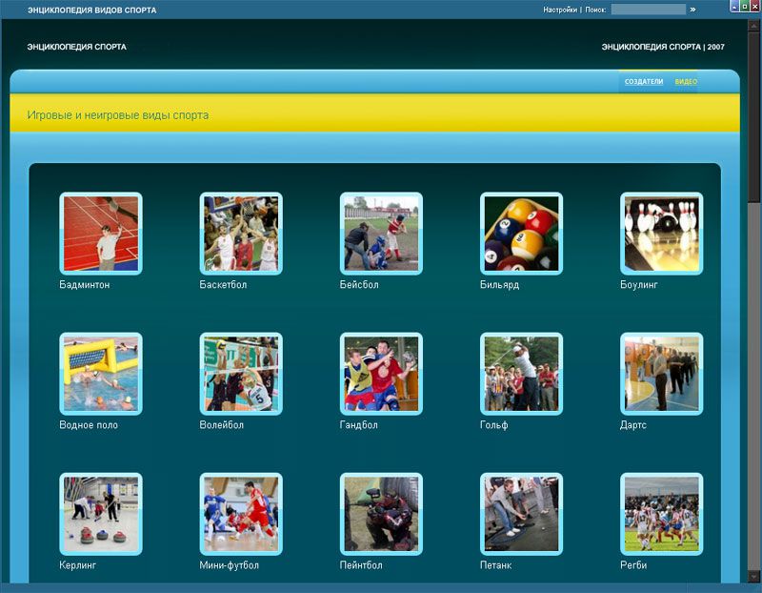Open the Дартс sport image
This screenshot has height=593, width=762.
661,374
